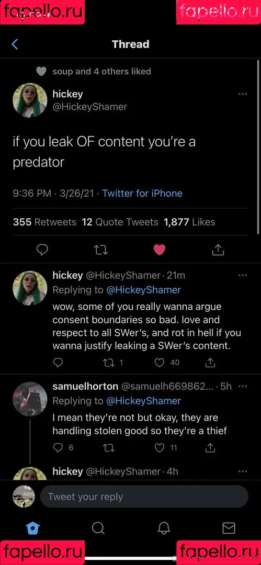This screenshot has width=261, height=565.
Task: Open the Messages envelope tab
Action: (229, 528)
